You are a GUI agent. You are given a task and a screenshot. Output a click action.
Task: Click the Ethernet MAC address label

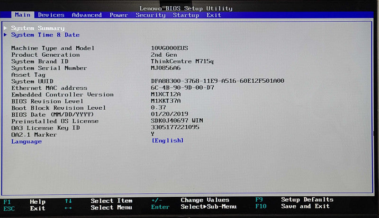[x=49, y=88]
